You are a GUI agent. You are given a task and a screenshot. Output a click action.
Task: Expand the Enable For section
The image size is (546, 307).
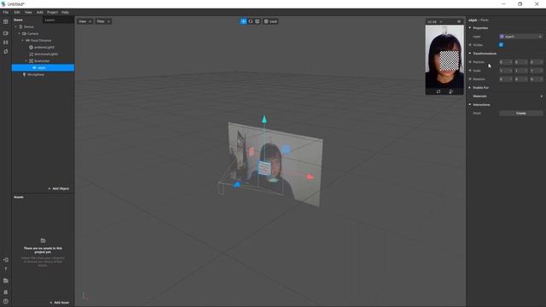[470, 88]
